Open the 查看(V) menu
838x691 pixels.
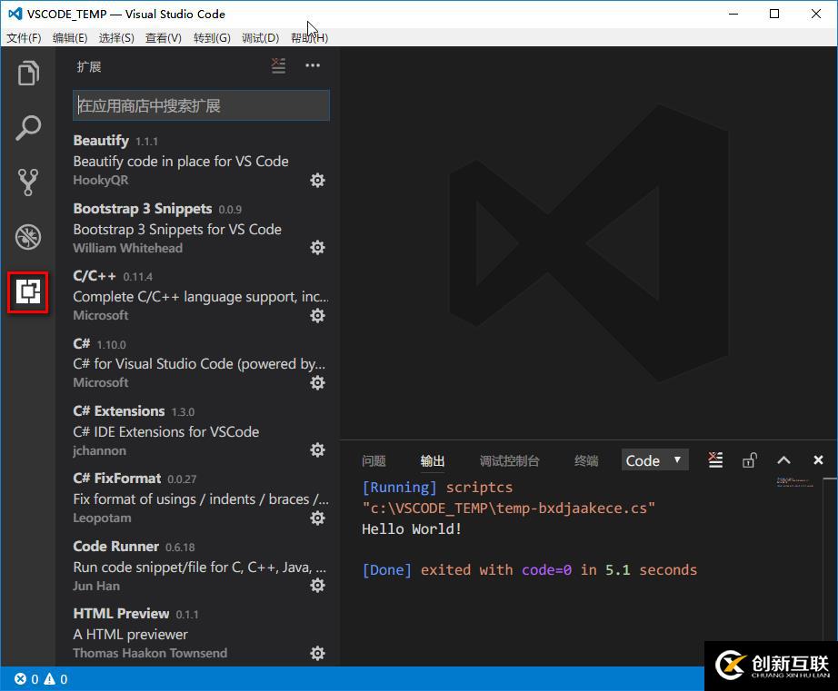pos(164,38)
